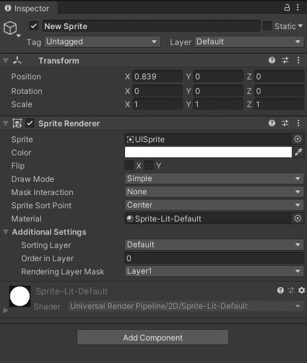Lock the Inspector panel with padlock icon
The height and width of the screenshot is (363, 307).
287,8
